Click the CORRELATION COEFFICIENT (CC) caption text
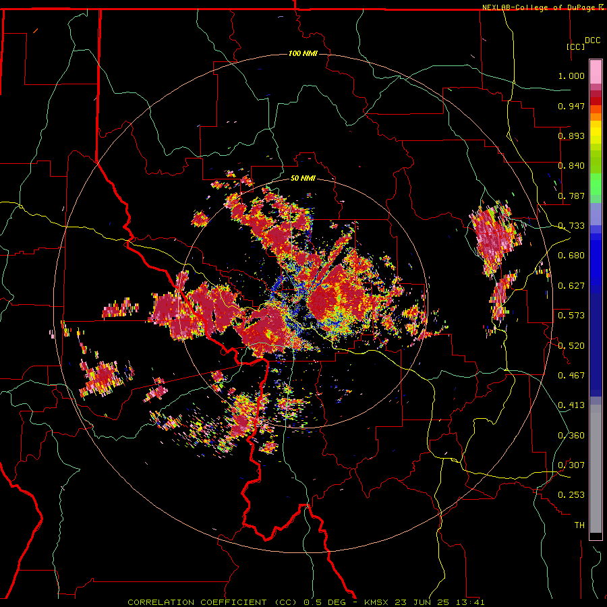 coord(212,602)
